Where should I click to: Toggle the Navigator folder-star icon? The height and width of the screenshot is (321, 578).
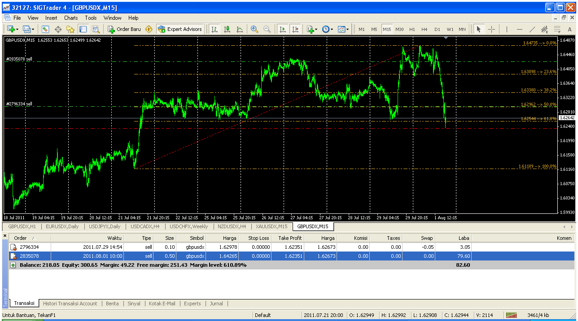(70, 29)
